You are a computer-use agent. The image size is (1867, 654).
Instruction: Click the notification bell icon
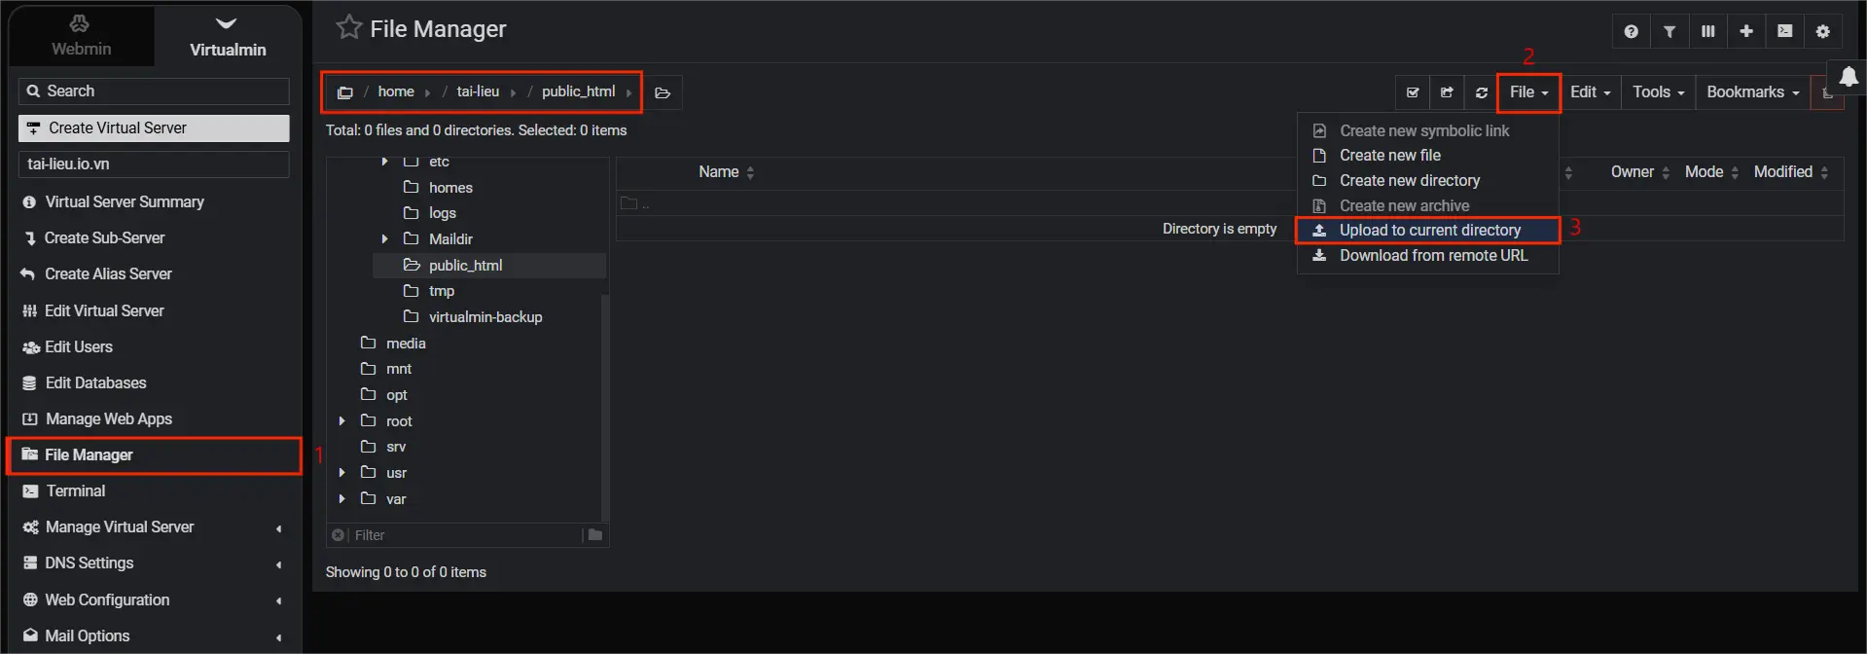1849,78
